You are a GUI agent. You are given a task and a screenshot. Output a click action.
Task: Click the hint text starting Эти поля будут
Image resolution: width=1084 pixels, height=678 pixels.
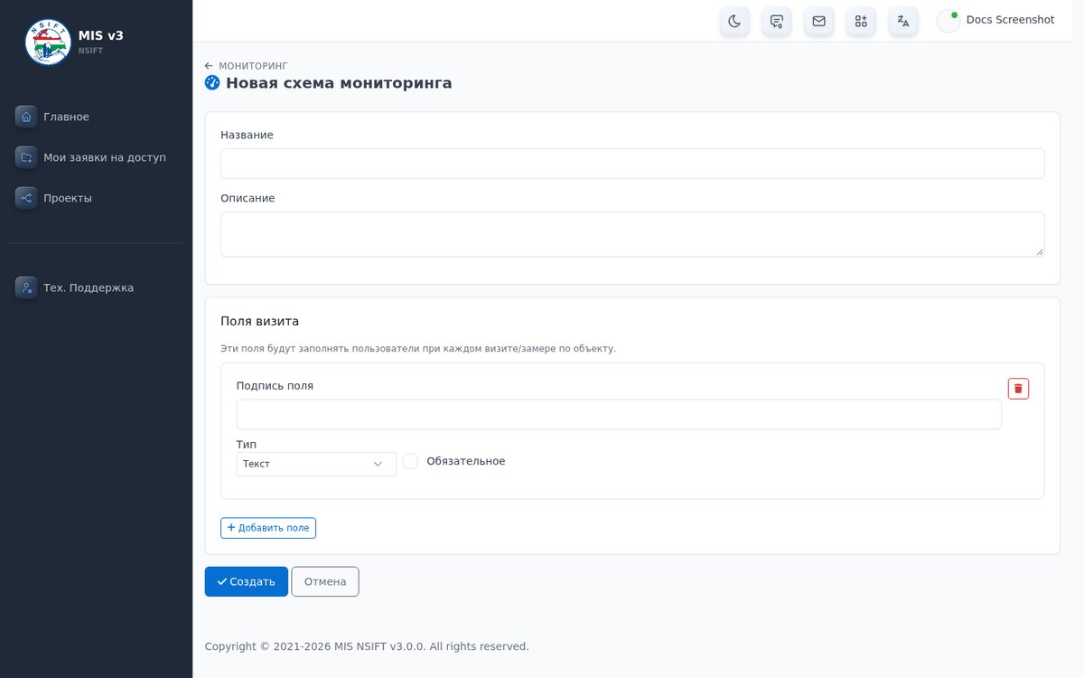coord(418,349)
